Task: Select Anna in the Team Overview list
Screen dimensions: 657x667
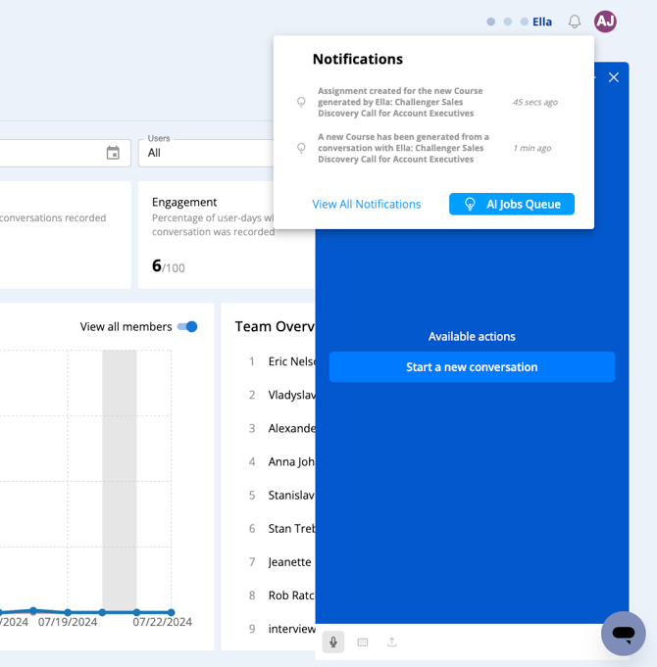Action: click(x=291, y=461)
